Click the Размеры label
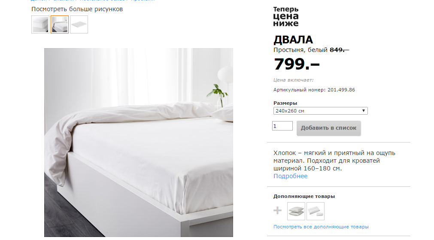Viewport: 434px width, 240px height. coord(285,103)
